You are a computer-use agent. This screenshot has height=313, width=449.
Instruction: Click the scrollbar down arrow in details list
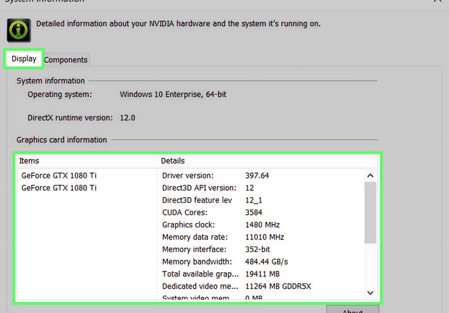tap(370, 293)
